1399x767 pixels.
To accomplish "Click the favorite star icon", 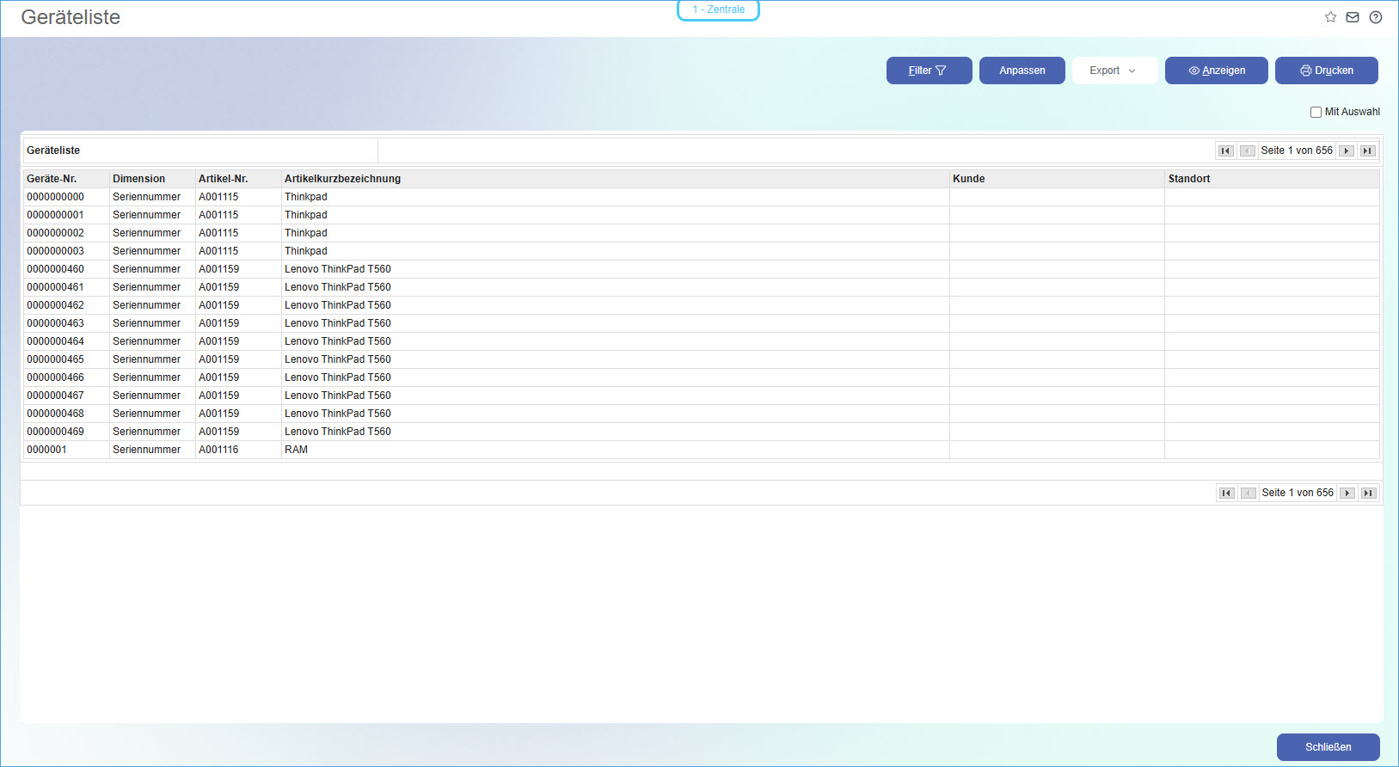I will (1330, 17).
